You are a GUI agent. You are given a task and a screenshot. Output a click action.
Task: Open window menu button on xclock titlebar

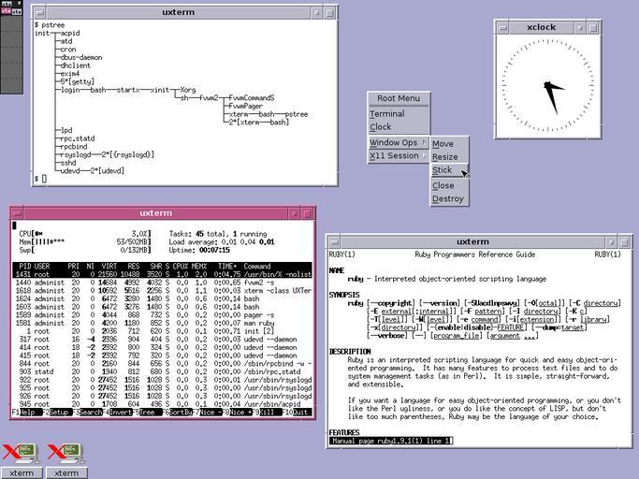pos(502,27)
